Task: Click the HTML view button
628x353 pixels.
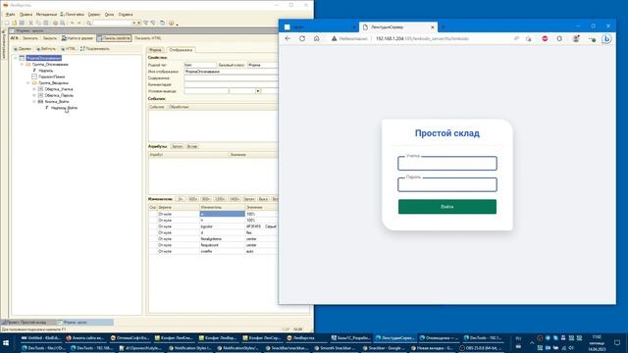Action: [x=69, y=49]
